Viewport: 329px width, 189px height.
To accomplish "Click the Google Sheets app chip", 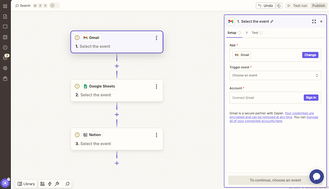I will (99, 86).
